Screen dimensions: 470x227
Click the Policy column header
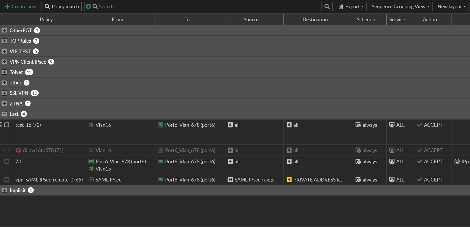(x=49, y=19)
